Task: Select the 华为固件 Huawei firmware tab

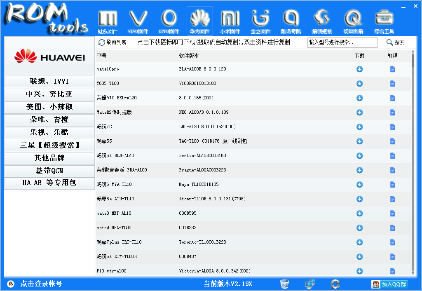Action: [200, 21]
